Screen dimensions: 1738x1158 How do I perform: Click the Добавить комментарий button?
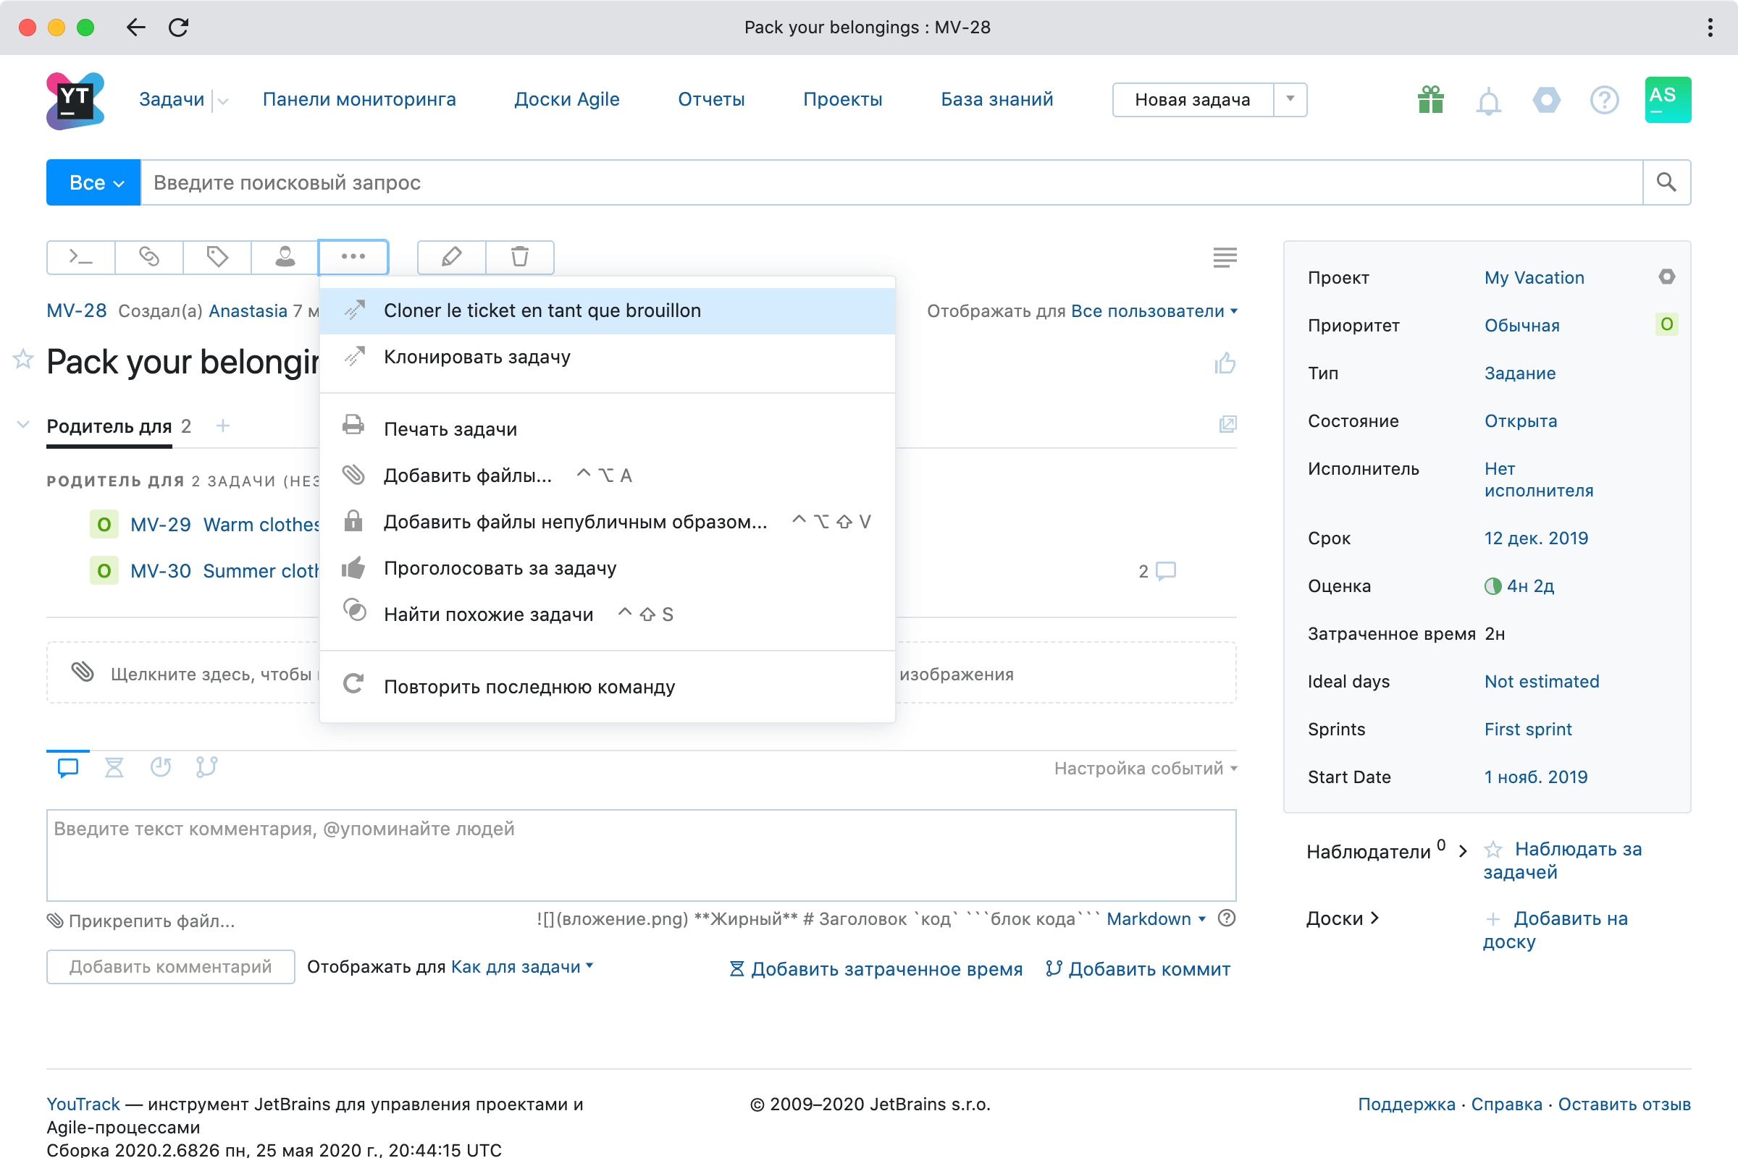coord(169,967)
